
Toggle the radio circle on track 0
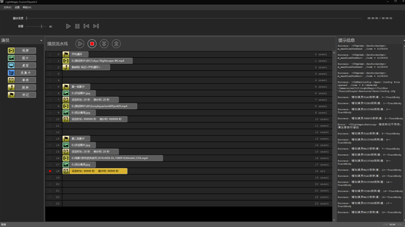[x=50, y=55]
